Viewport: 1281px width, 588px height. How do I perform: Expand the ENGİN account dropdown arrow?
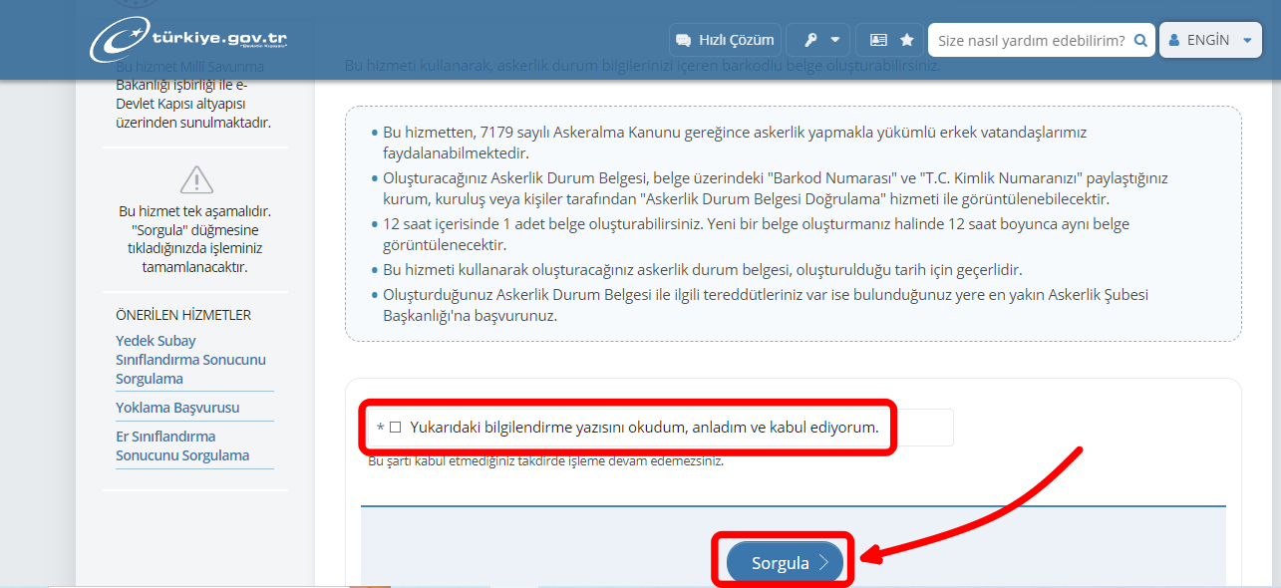pos(1247,40)
